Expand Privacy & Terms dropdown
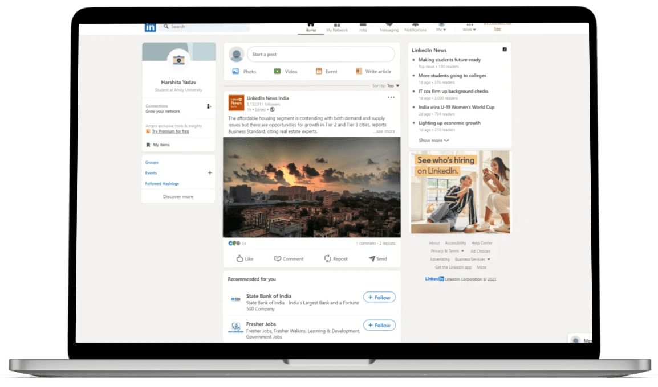This screenshot has height=387, width=658. click(x=448, y=252)
